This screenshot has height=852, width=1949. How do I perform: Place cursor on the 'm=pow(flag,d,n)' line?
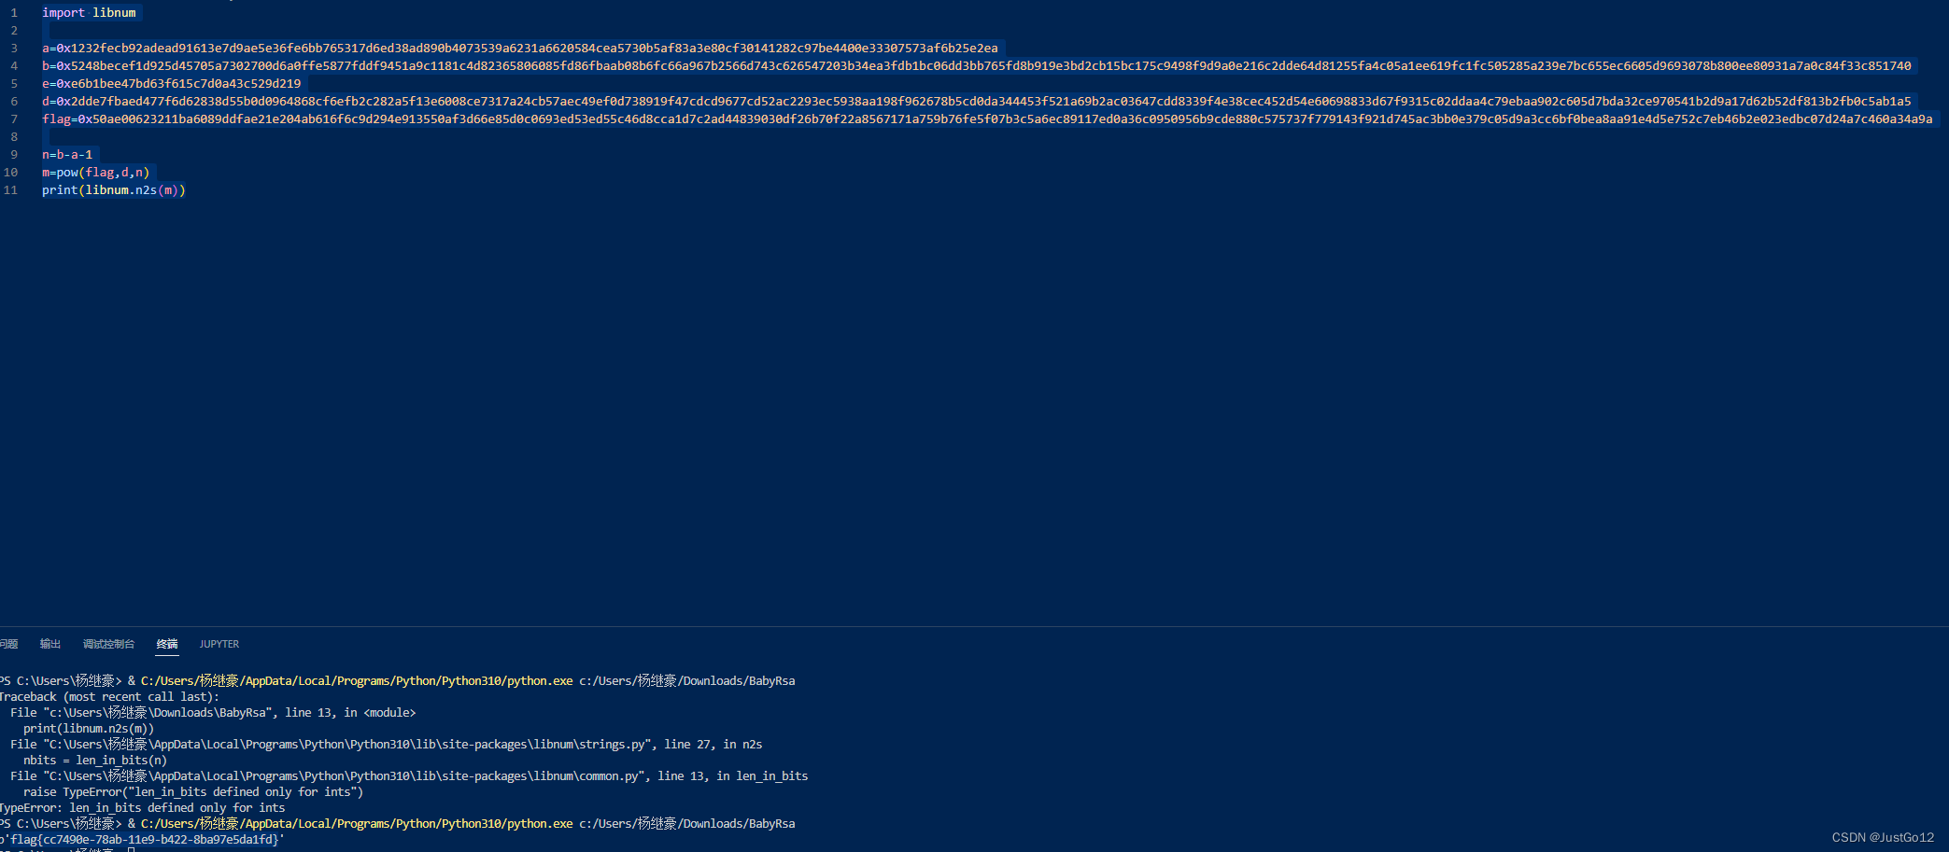click(95, 172)
